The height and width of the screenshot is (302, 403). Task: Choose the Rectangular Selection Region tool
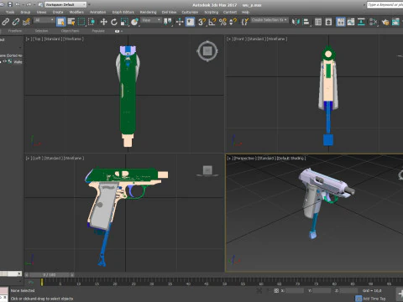(x=81, y=22)
